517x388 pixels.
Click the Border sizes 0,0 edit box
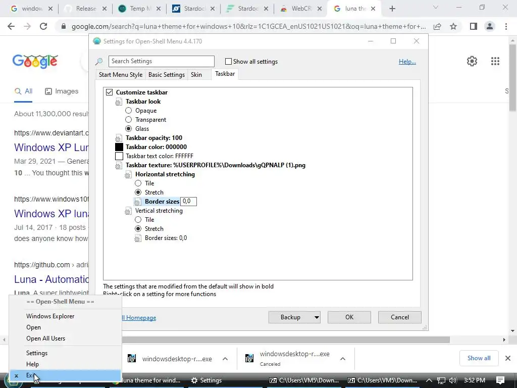[x=189, y=201]
